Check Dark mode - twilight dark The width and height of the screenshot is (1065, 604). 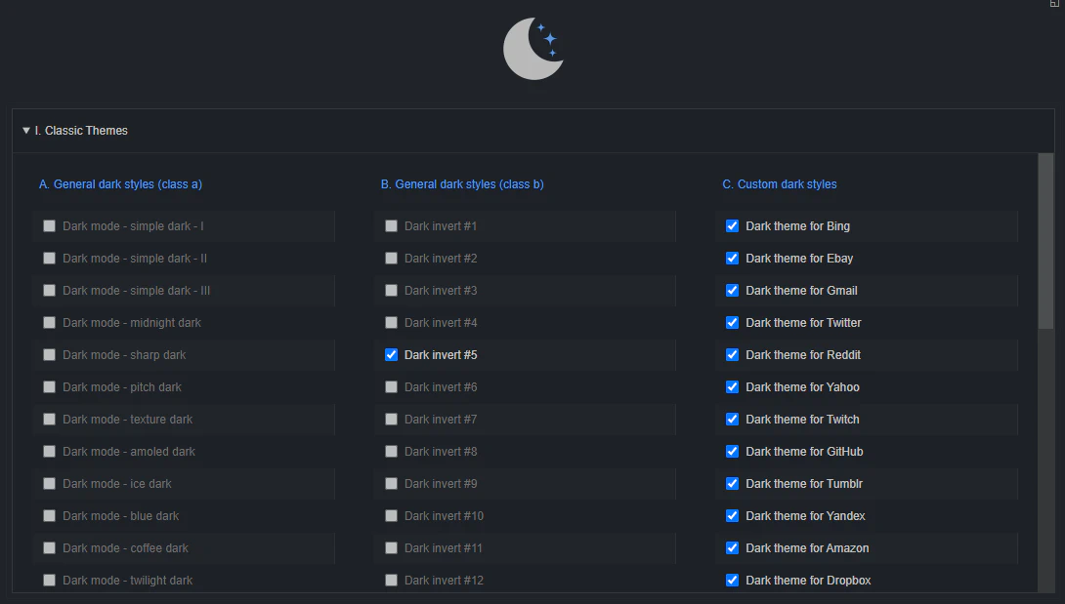tap(50, 581)
